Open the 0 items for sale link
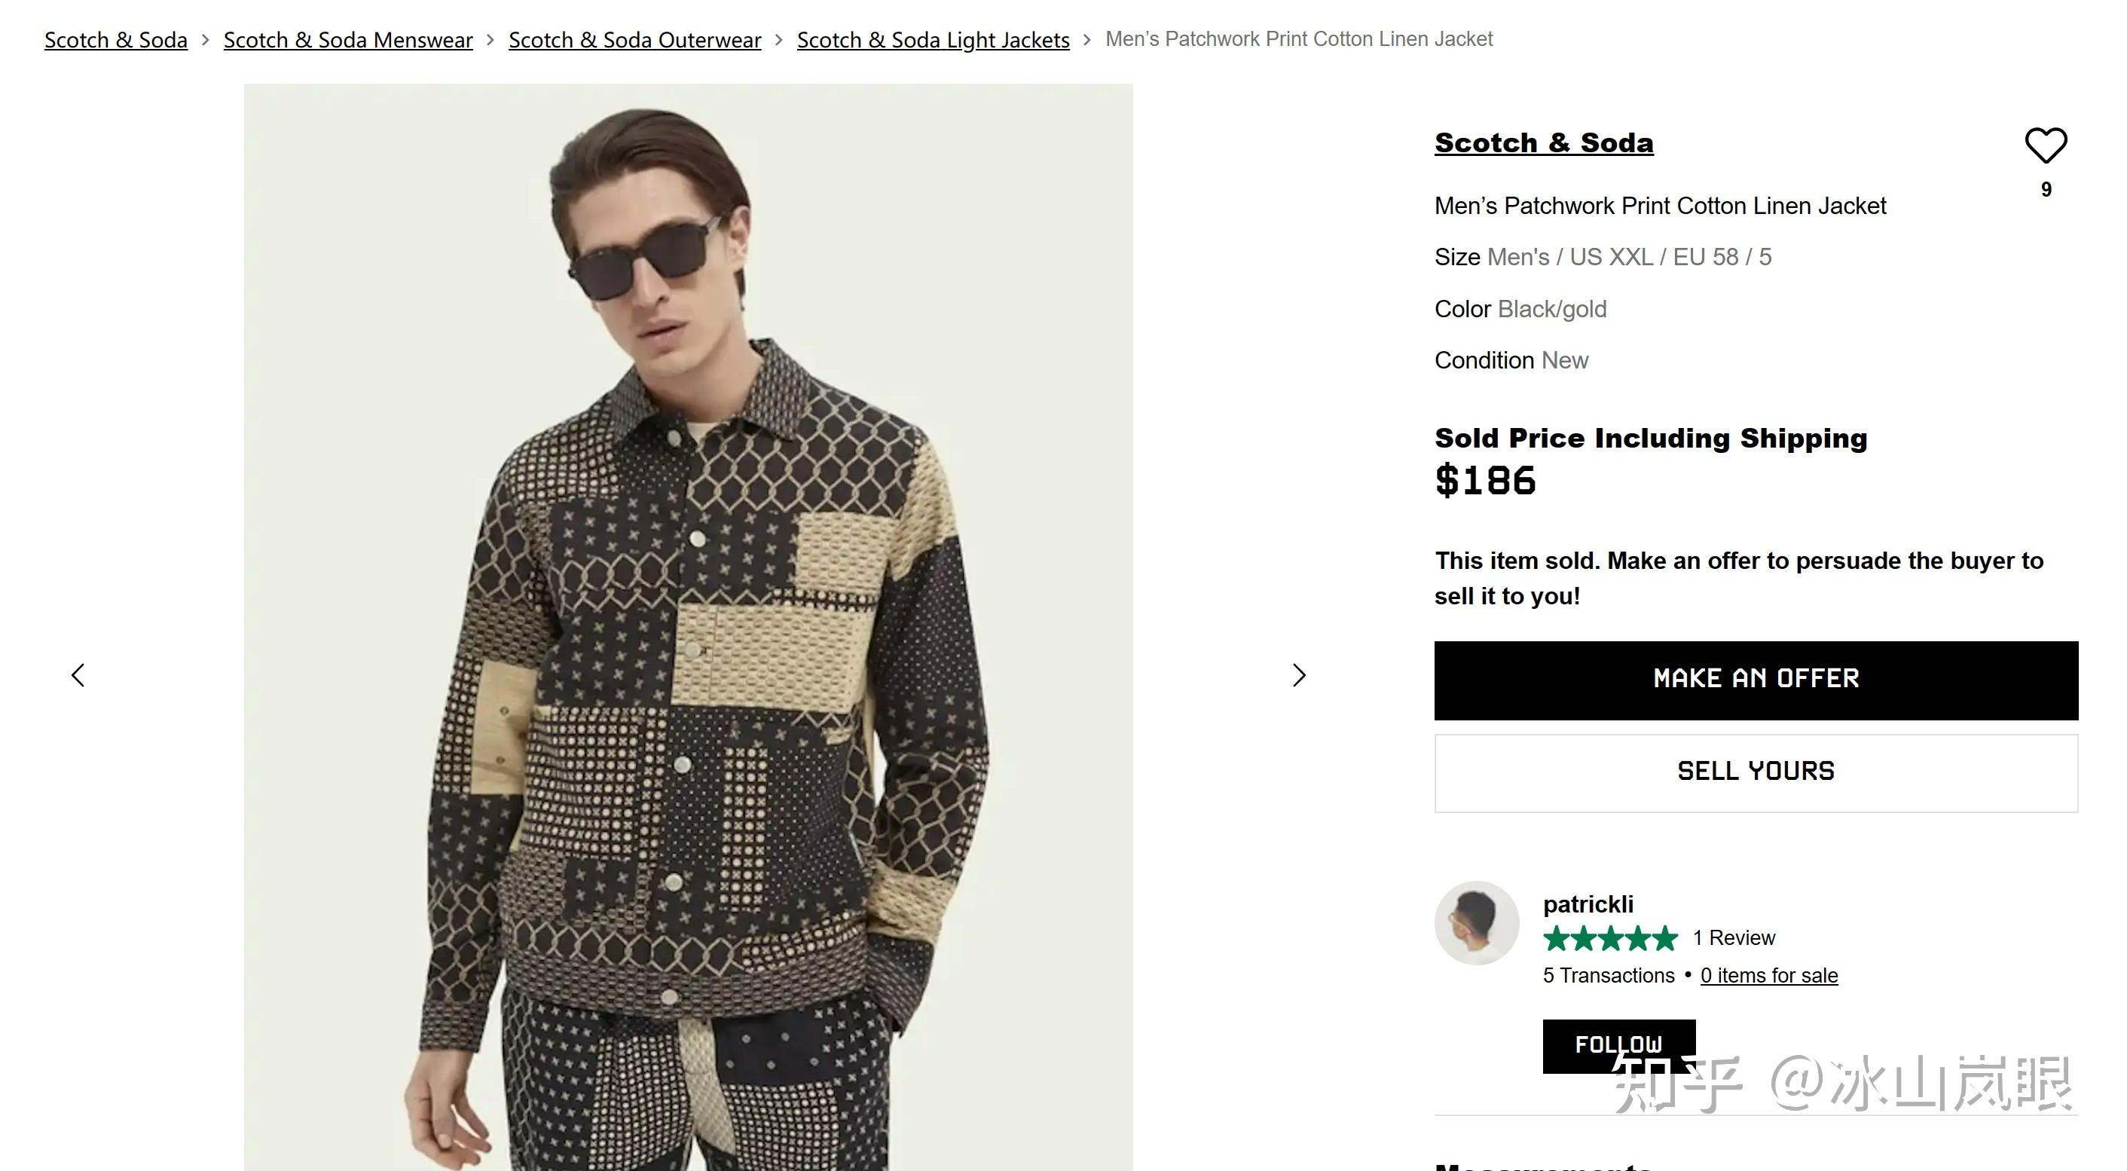The width and height of the screenshot is (2127, 1171). [x=1768, y=975]
